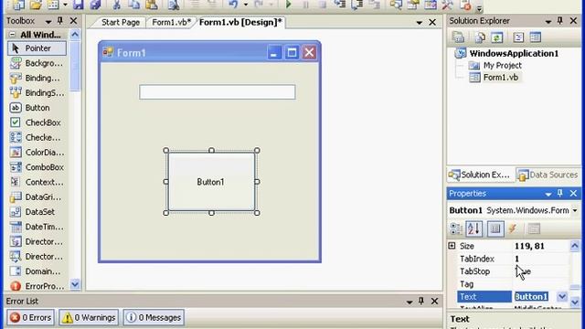Select the BindingSource toolbox item
Image resolution: width=585 pixels, height=329 pixels.
[x=37, y=93]
